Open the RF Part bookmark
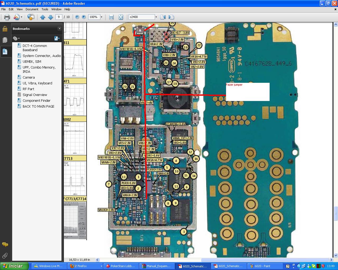 coord(28,89)
